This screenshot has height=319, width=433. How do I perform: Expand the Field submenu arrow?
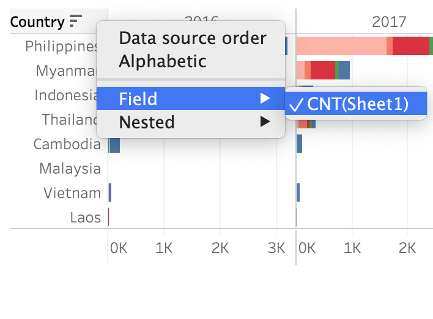point(265,98)
